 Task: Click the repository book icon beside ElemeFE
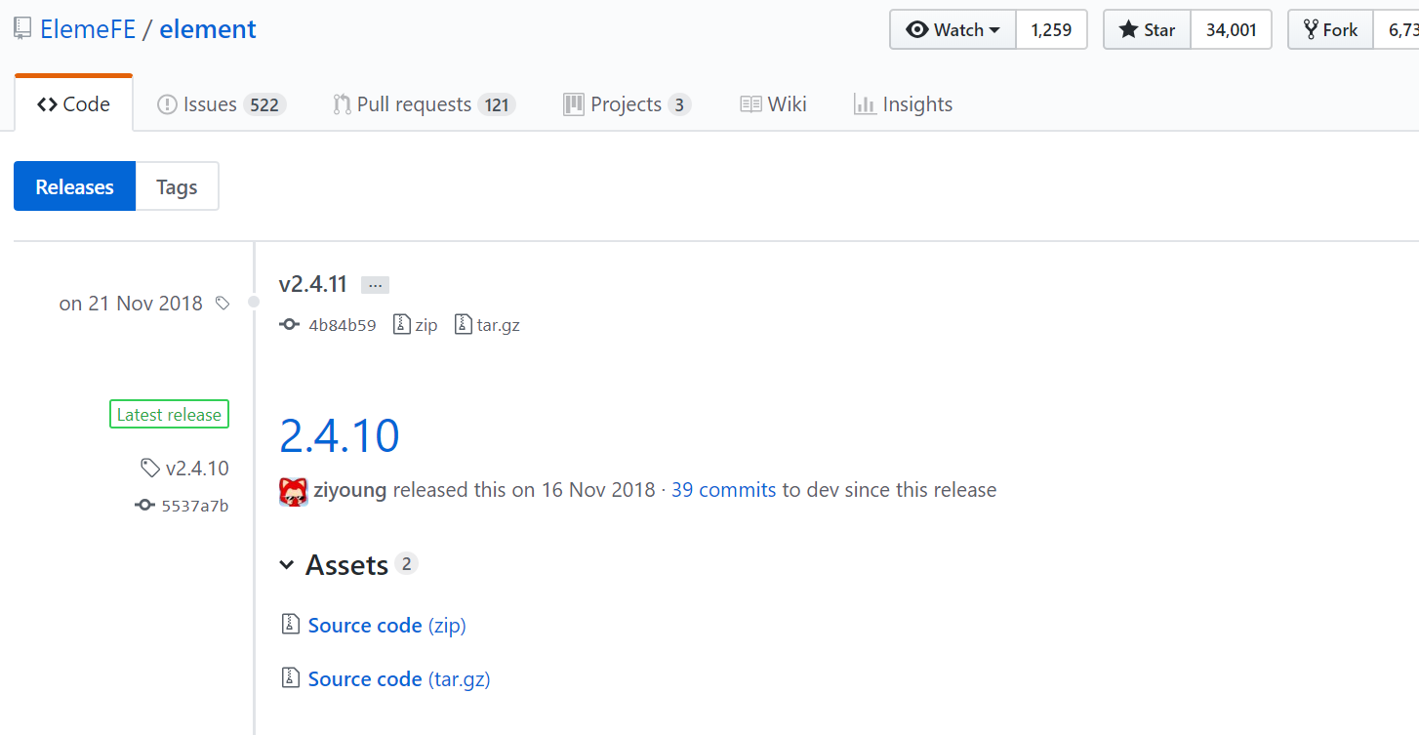tap(21, 27)
